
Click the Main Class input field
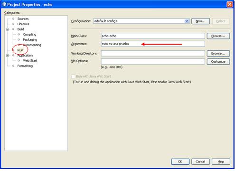tap(153, 36)
